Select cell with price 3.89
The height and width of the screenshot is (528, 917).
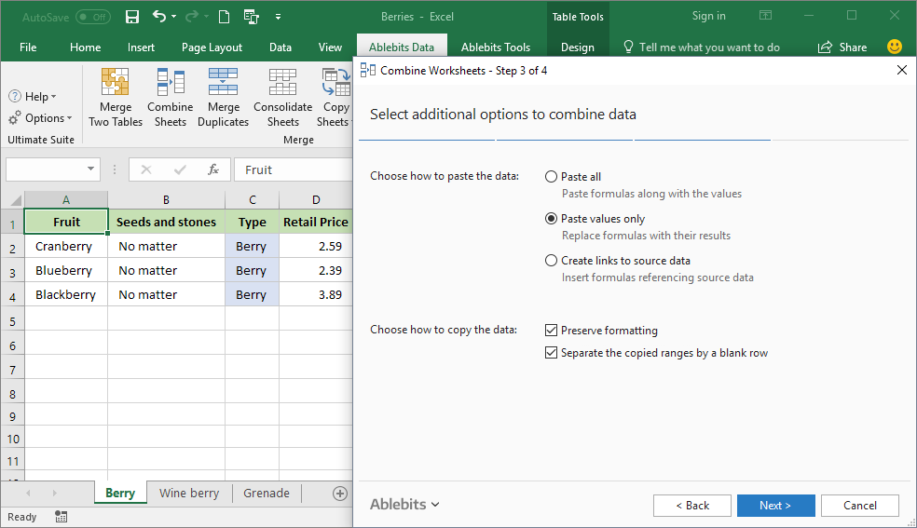[316, 294]
